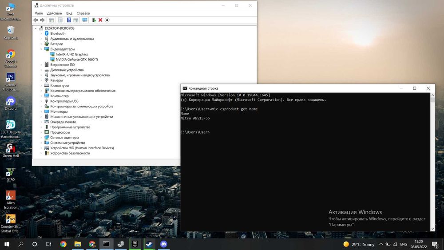This screenshot has width=444, height=250.
Task: Select Устройства безопасности row
Action: 70,153
